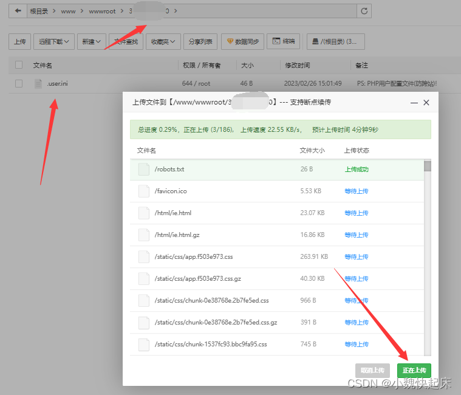Open the 分享列表 button
Screen dimensions: 461x395
(200, 41)
